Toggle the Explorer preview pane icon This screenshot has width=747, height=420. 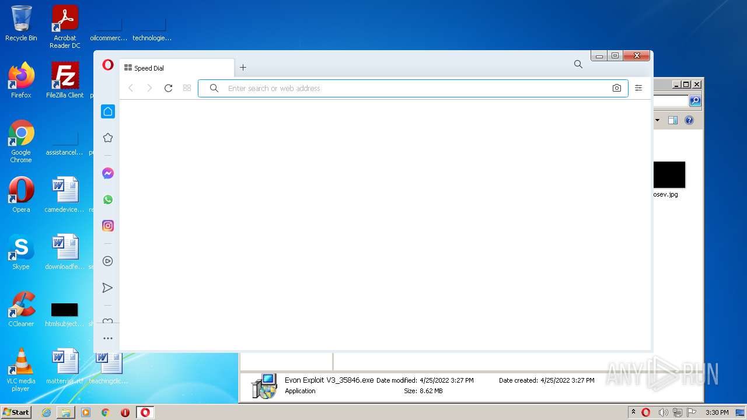click(x=672, y=120)
